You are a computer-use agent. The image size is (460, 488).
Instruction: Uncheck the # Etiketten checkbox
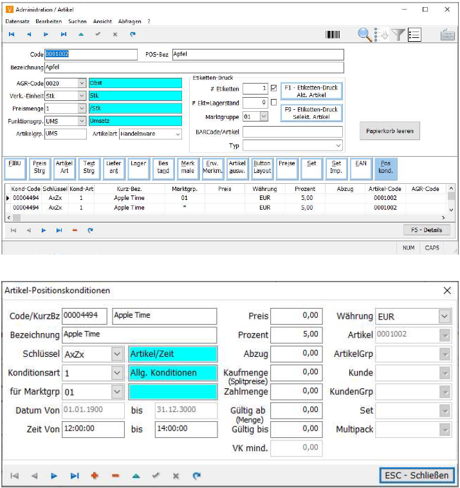(x=274, y=88)
